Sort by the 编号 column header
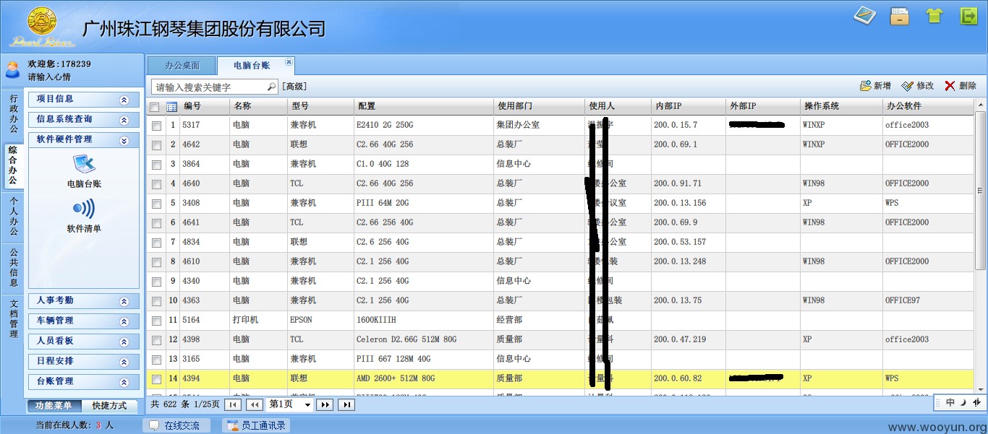988x434 pixels. [205, 107]
